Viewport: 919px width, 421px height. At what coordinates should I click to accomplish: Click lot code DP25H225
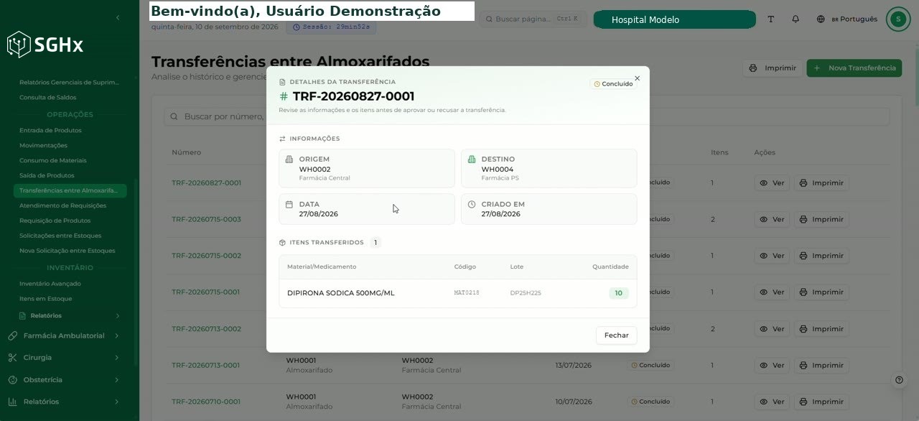tap(526, 293)
